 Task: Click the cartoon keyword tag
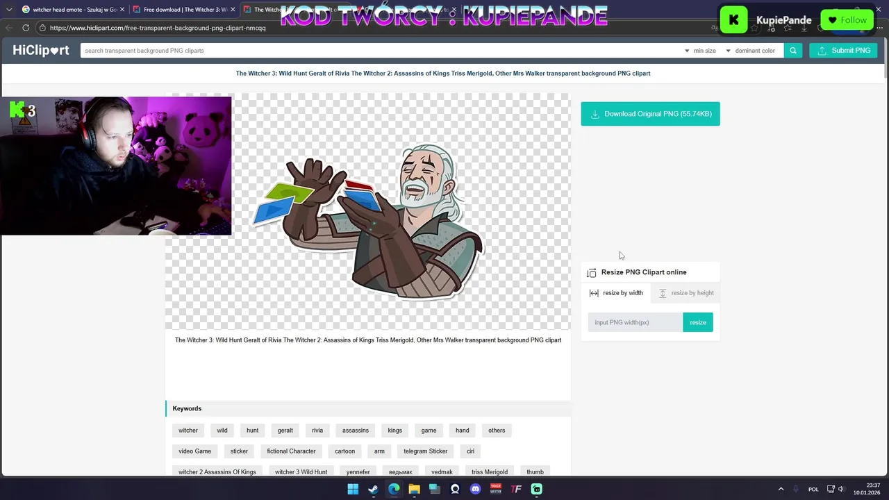(x=345, y=451)
